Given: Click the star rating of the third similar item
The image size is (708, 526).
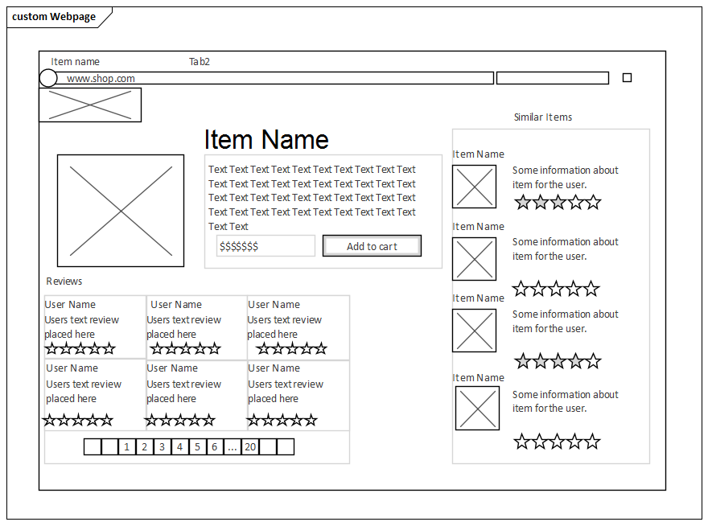Looking at the screenshot, I should pyautogui.click(x=557, y=360).
